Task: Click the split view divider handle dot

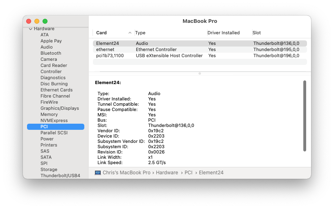Action: tap(200, 73)
